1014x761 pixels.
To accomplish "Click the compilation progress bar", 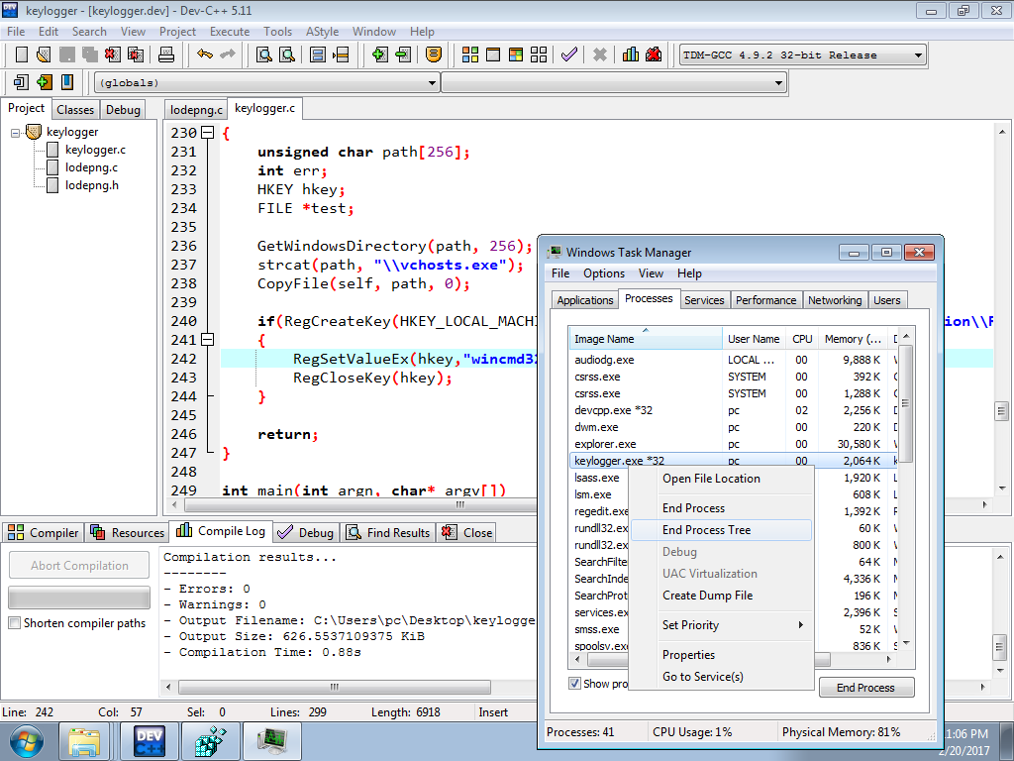I will click(x=79, y=598).
